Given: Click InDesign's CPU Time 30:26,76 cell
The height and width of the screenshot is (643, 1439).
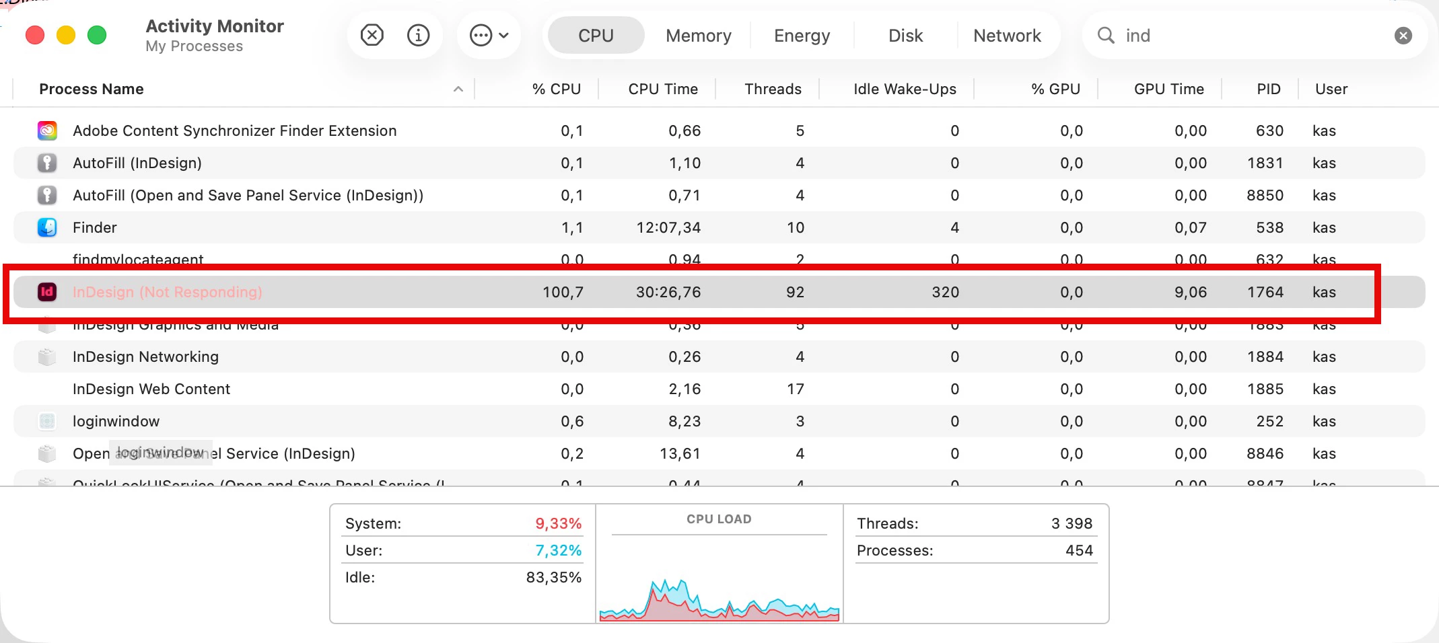Looking at the screenshot, I should tap(668, 292).
